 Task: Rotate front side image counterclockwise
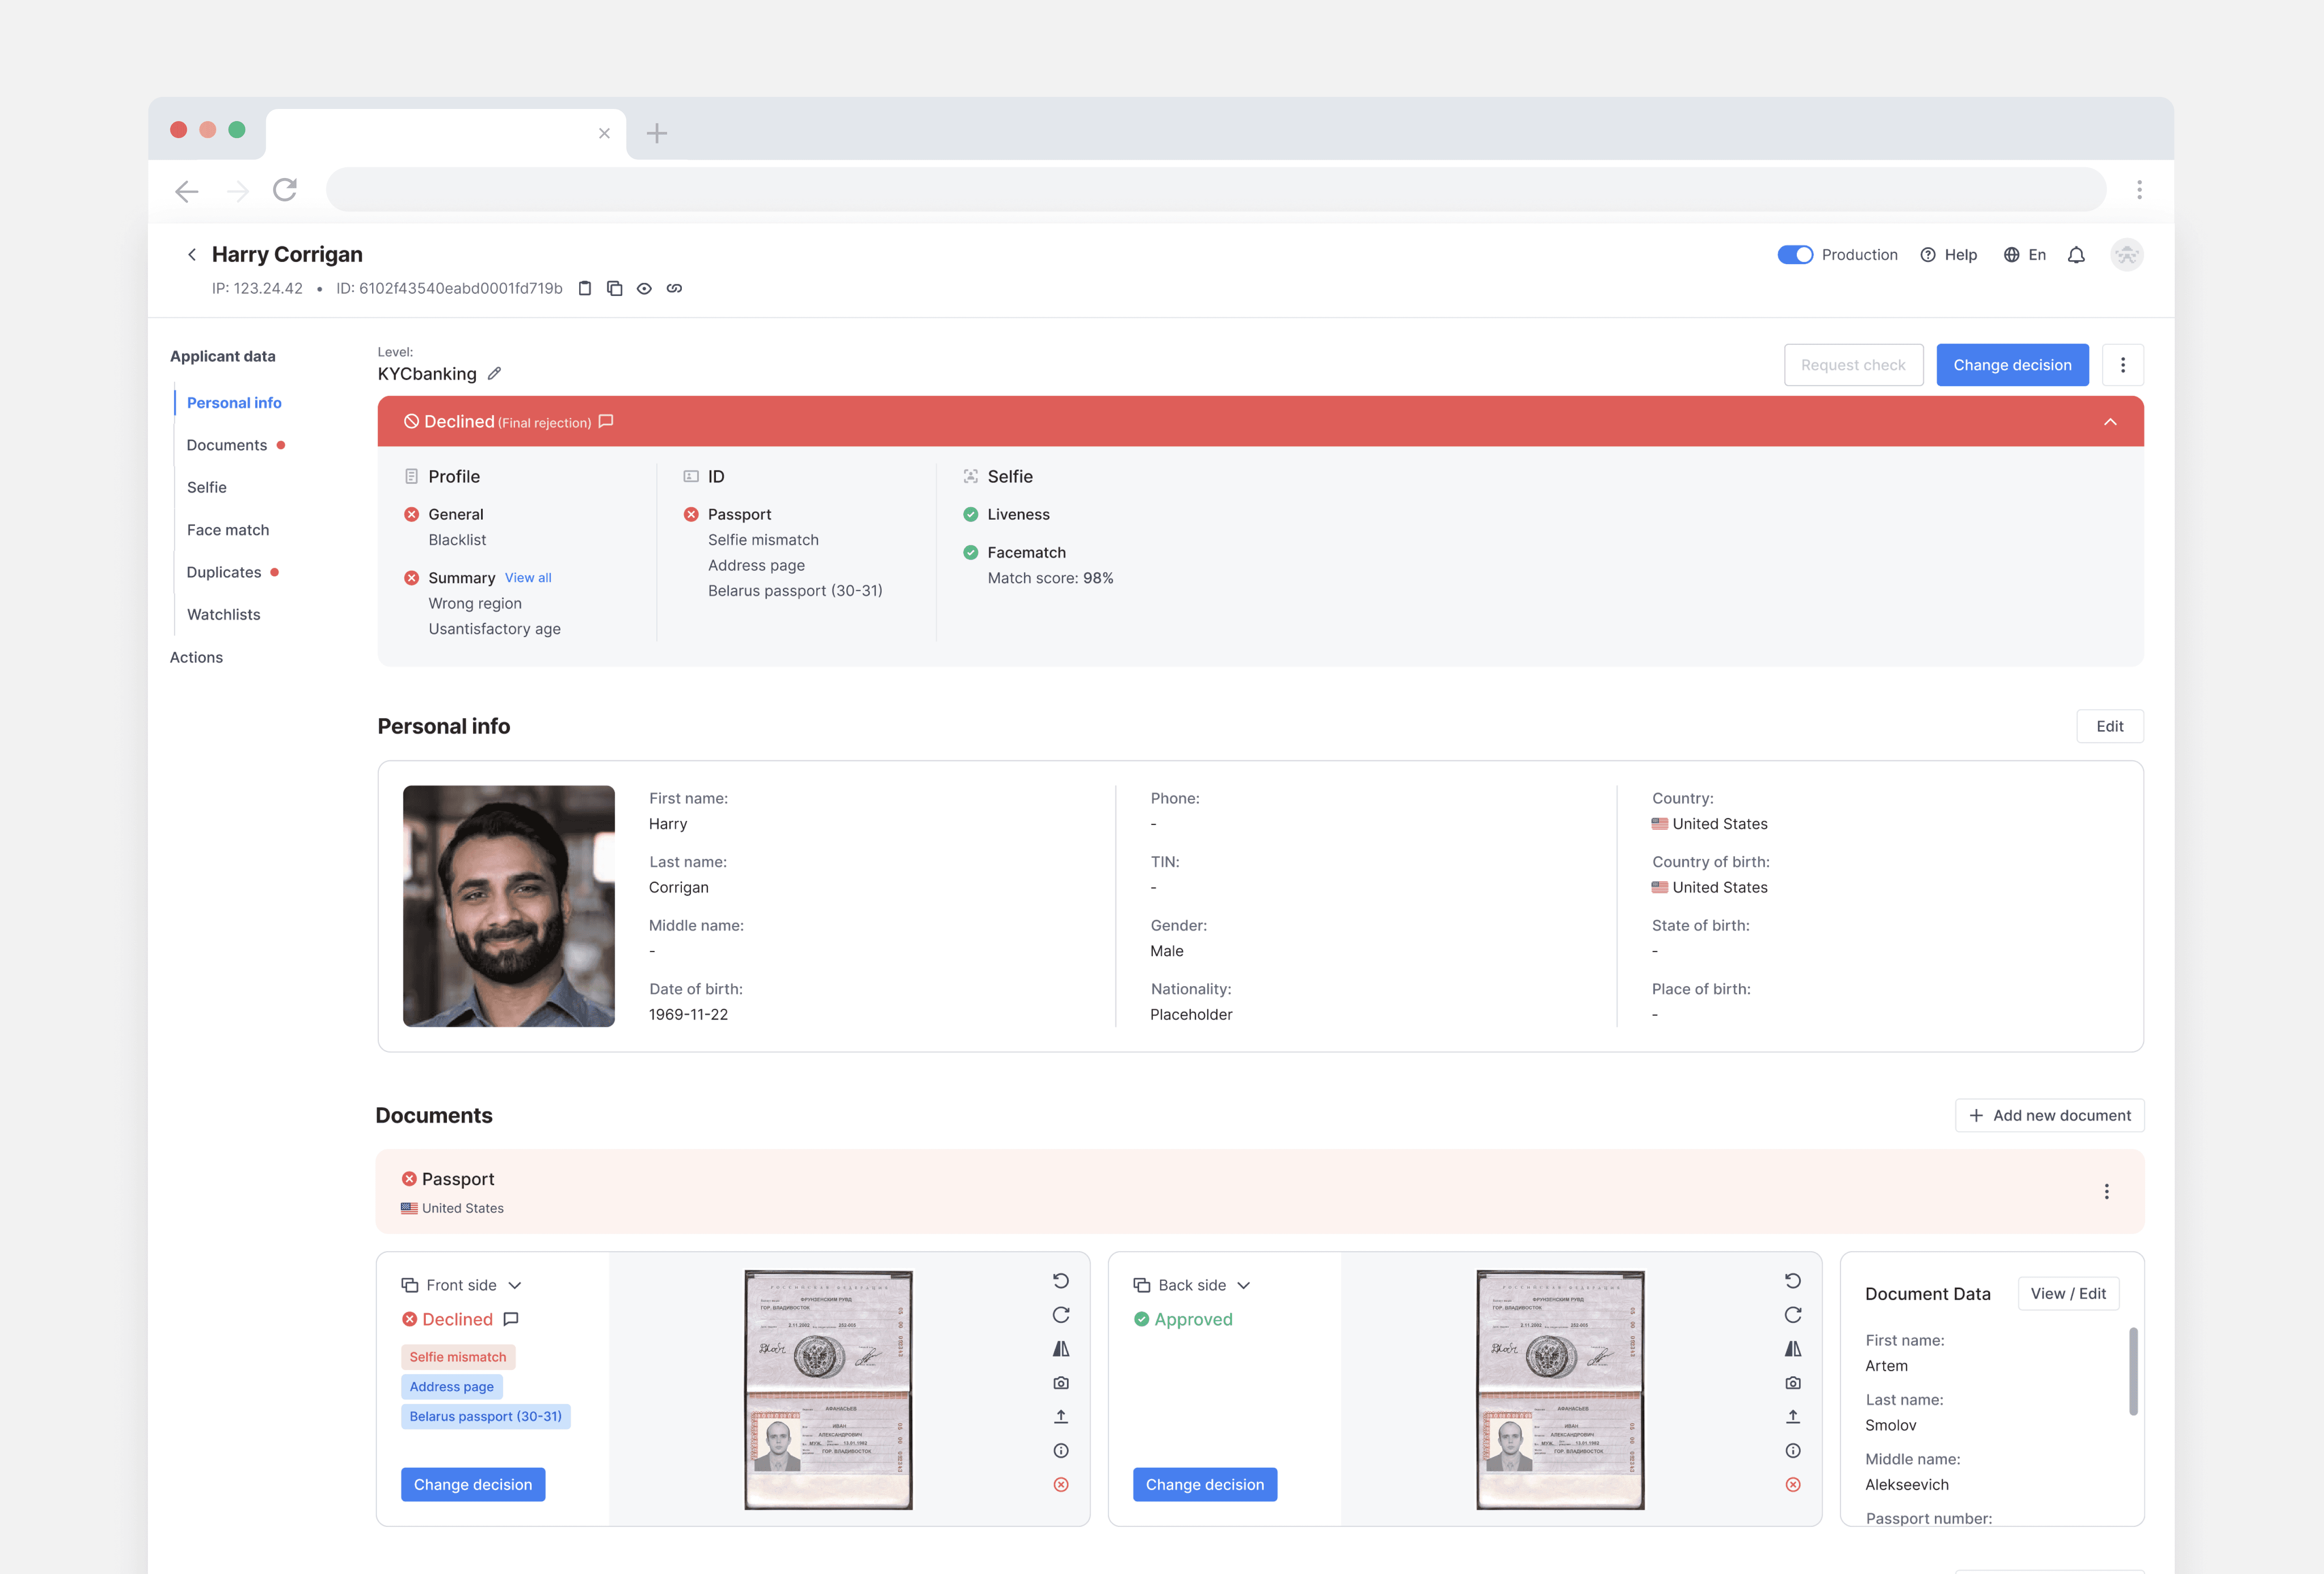(x=1061, y=1281)
